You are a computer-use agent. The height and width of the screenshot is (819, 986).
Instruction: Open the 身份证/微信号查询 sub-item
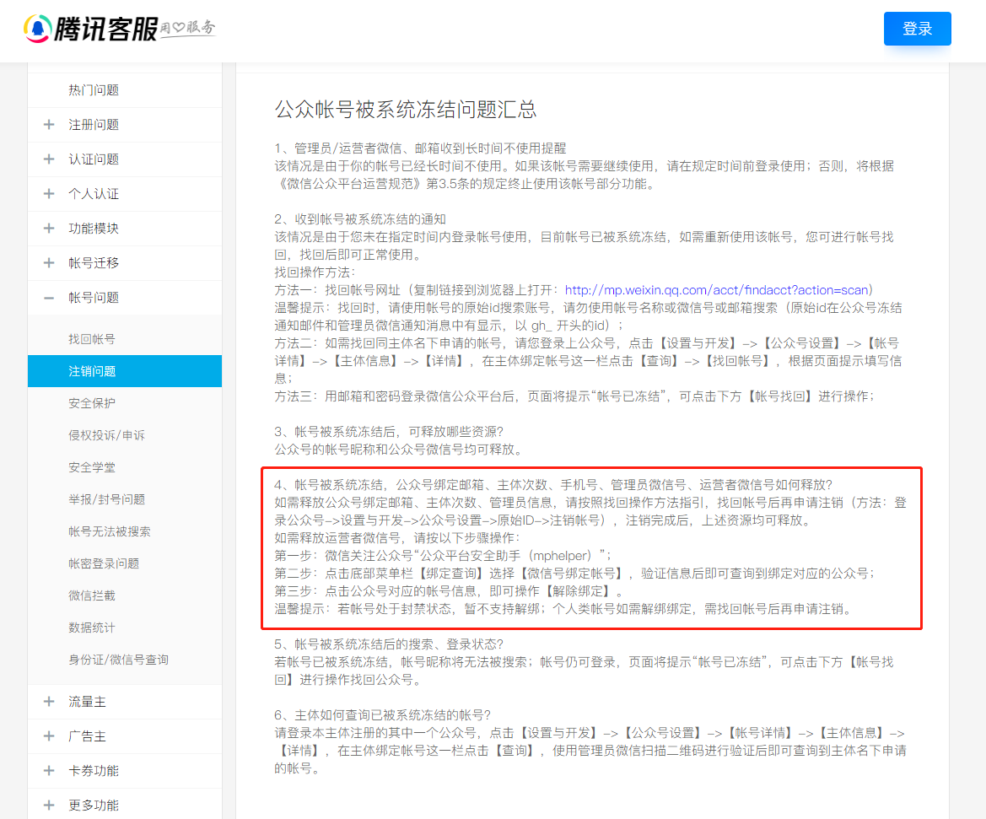[118, 660]
